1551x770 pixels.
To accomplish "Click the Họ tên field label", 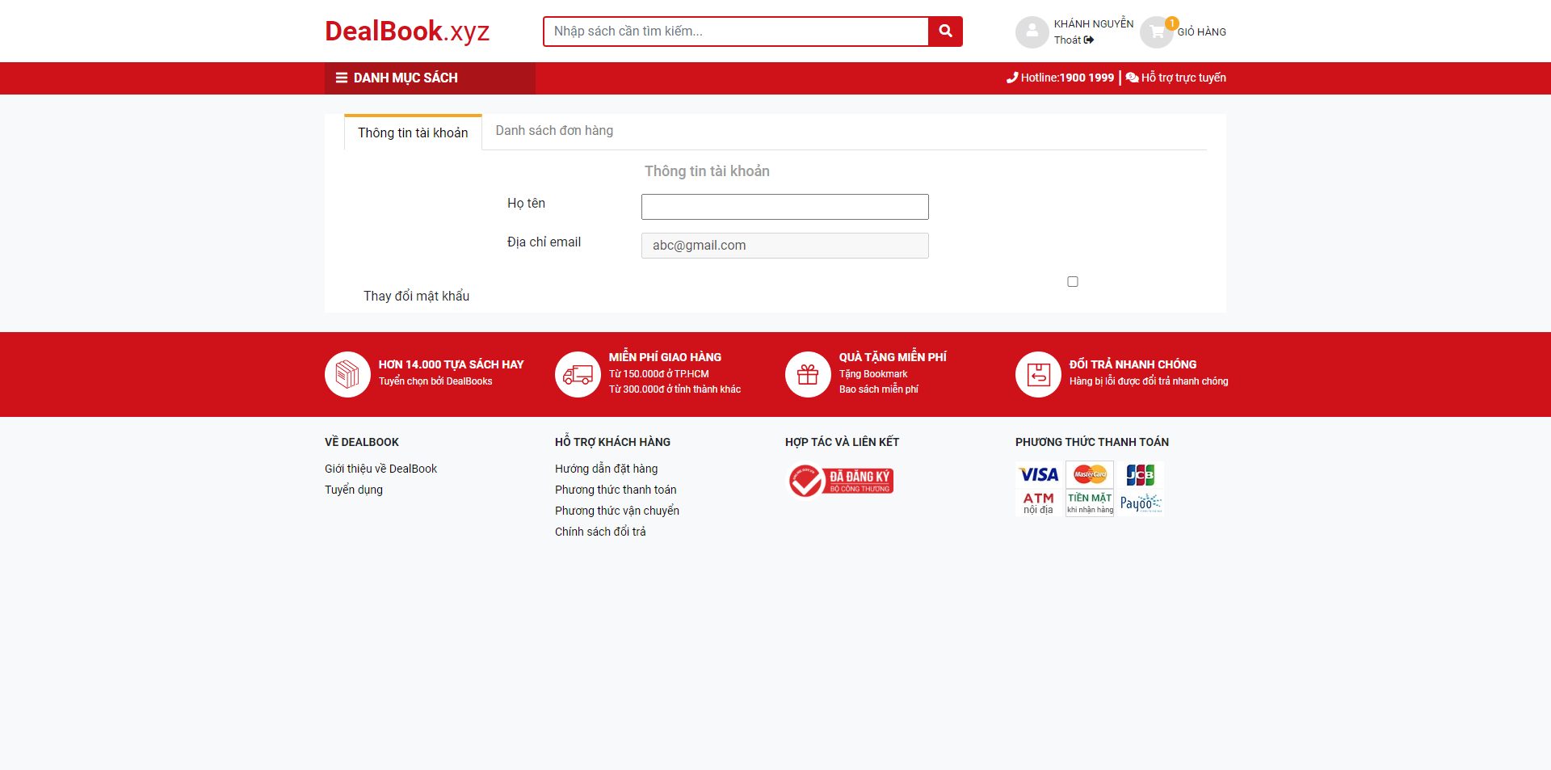I will [x=526, y=204].
